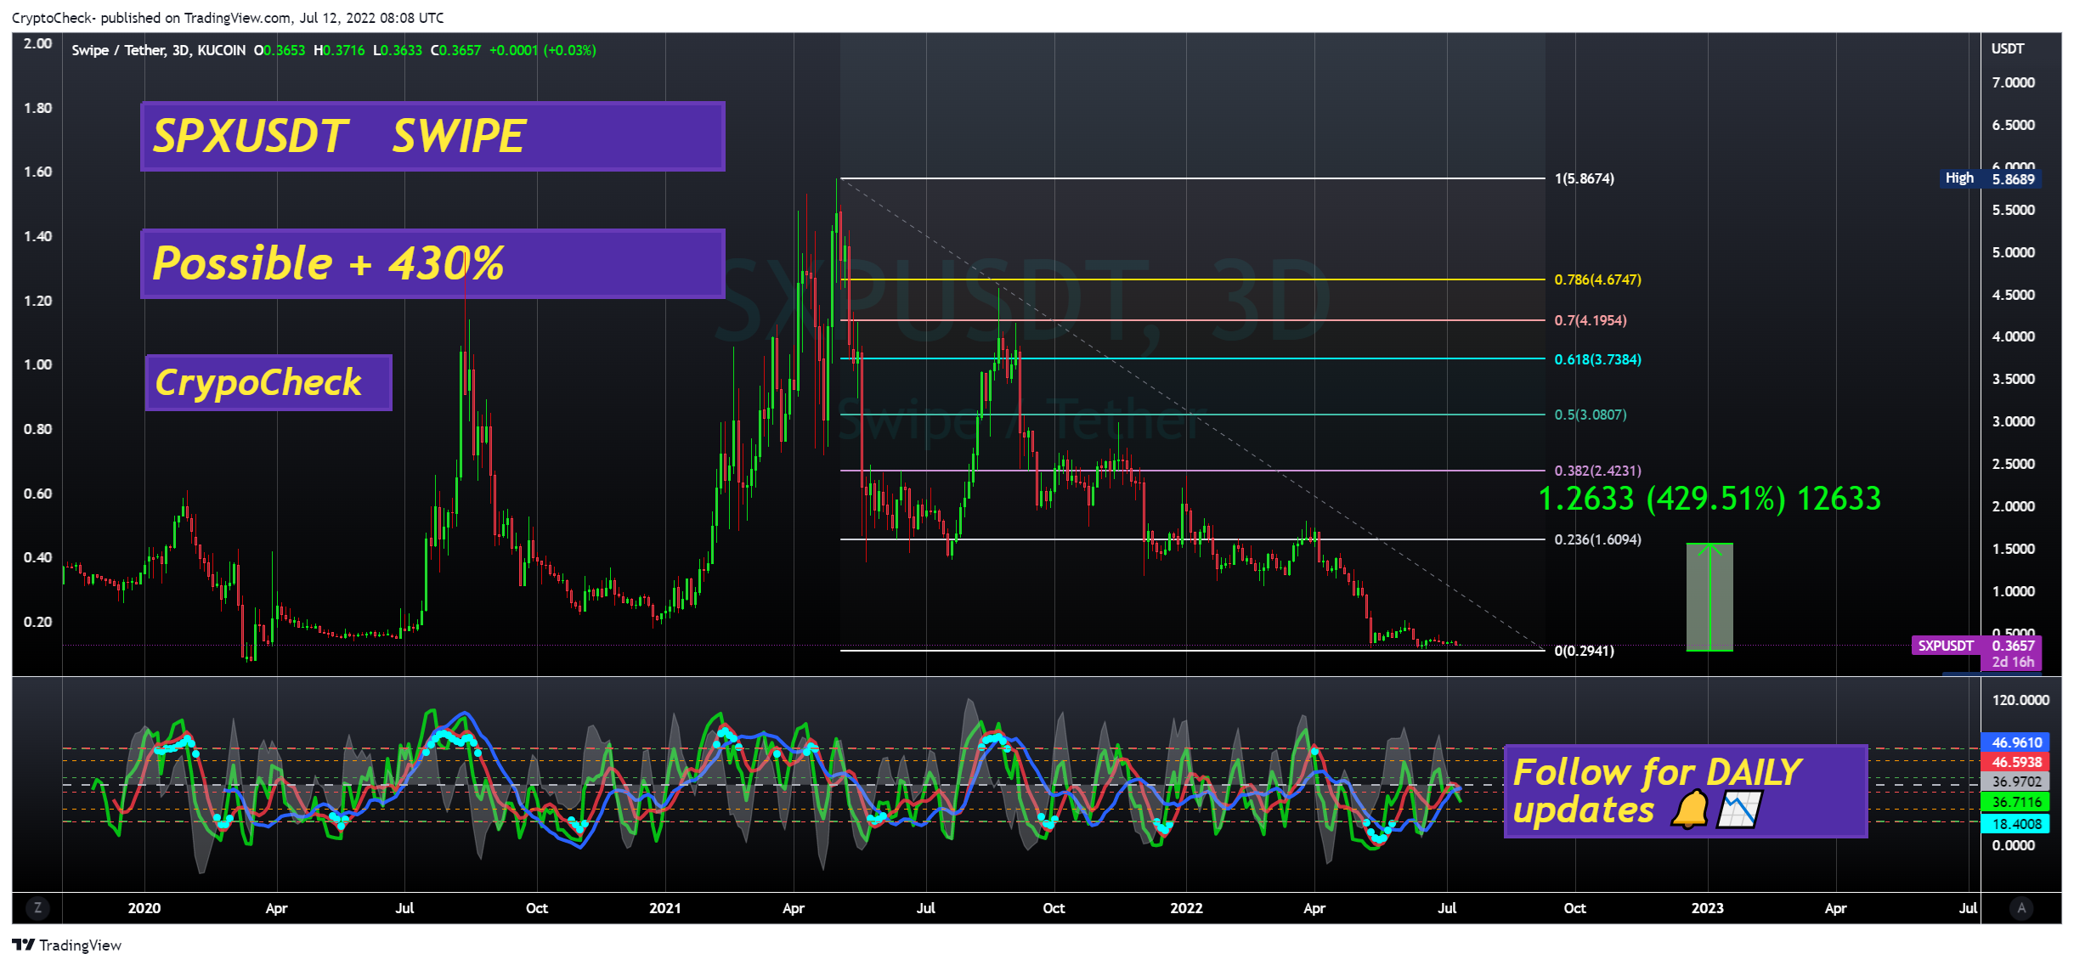Click the 0.7(4.1954) Fibonacci level label
Image resolution: width=2074 pixels, height=965 pixels.
pyautogui.click(x=1591, y=320)
